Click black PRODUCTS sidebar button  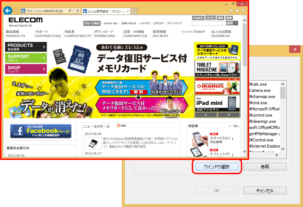[x=26, y=47]
